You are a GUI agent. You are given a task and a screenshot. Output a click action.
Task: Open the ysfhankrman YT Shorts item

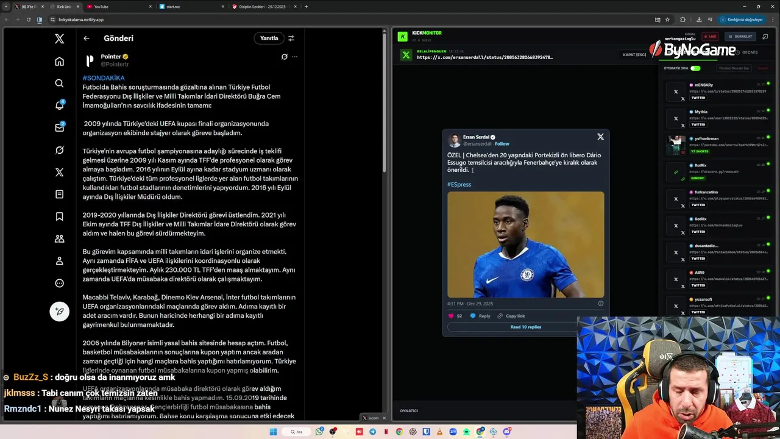(x=716, y=145)
